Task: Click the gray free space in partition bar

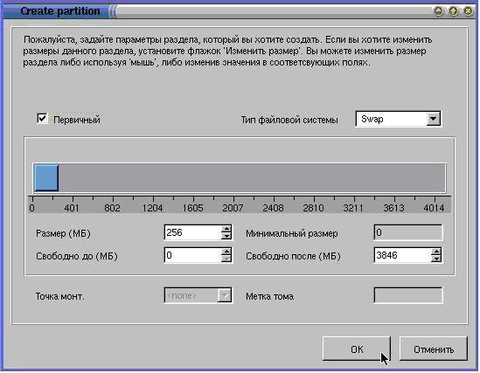Action: pyautogui.click(x=252, y=178)
